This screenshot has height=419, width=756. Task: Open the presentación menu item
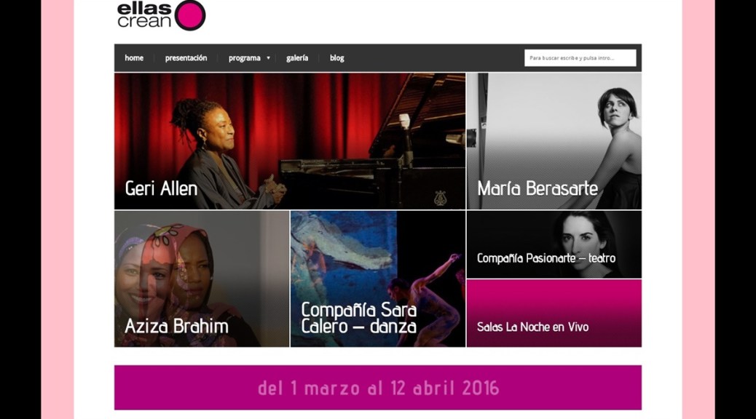(186, 57)
